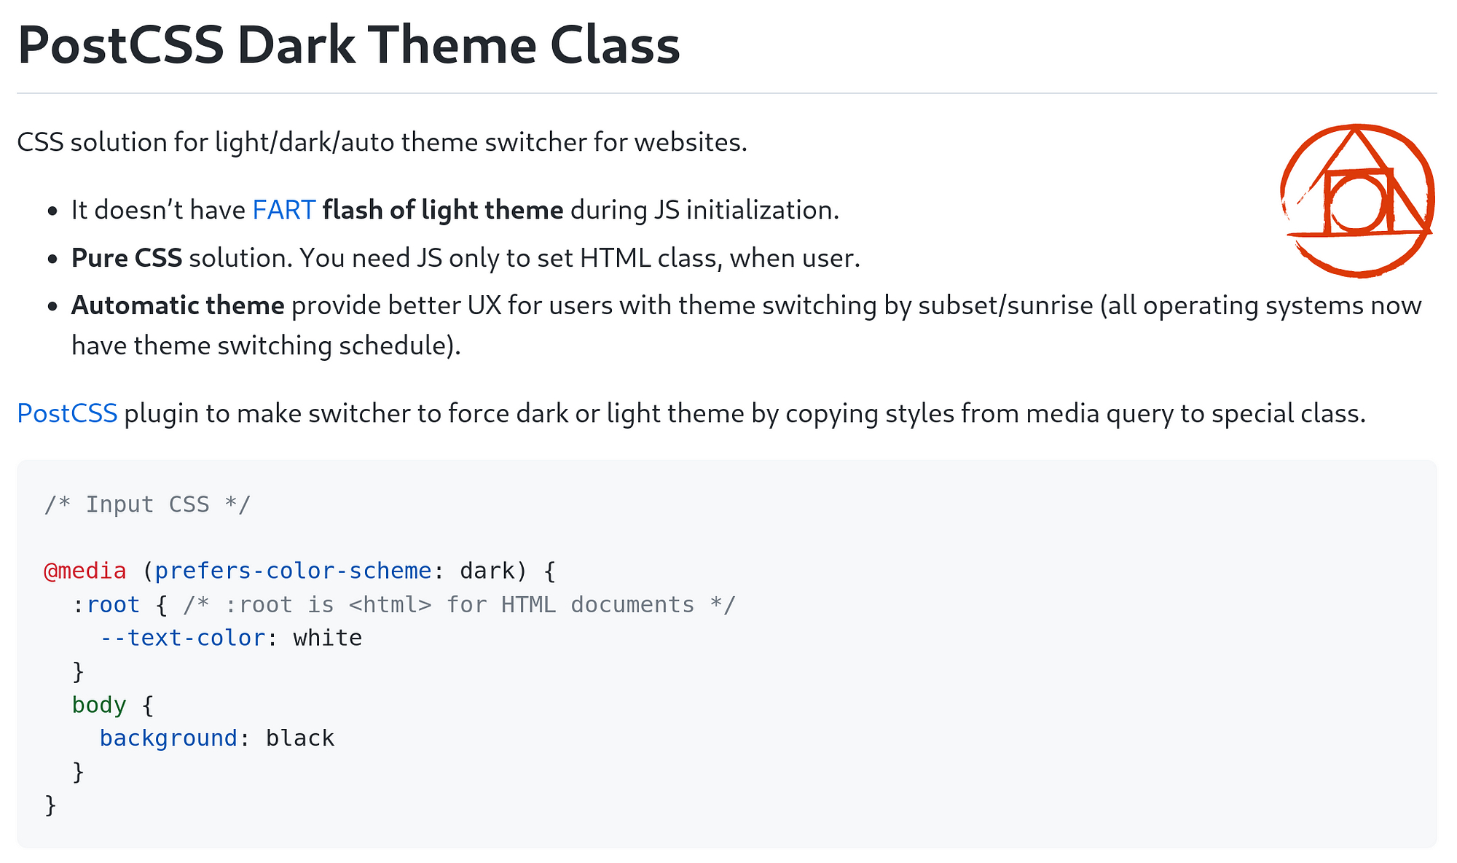The width and height of the screenshot is (1457, 863).
Task: Click the ':root' selector in code
Action: pos(106,605)
